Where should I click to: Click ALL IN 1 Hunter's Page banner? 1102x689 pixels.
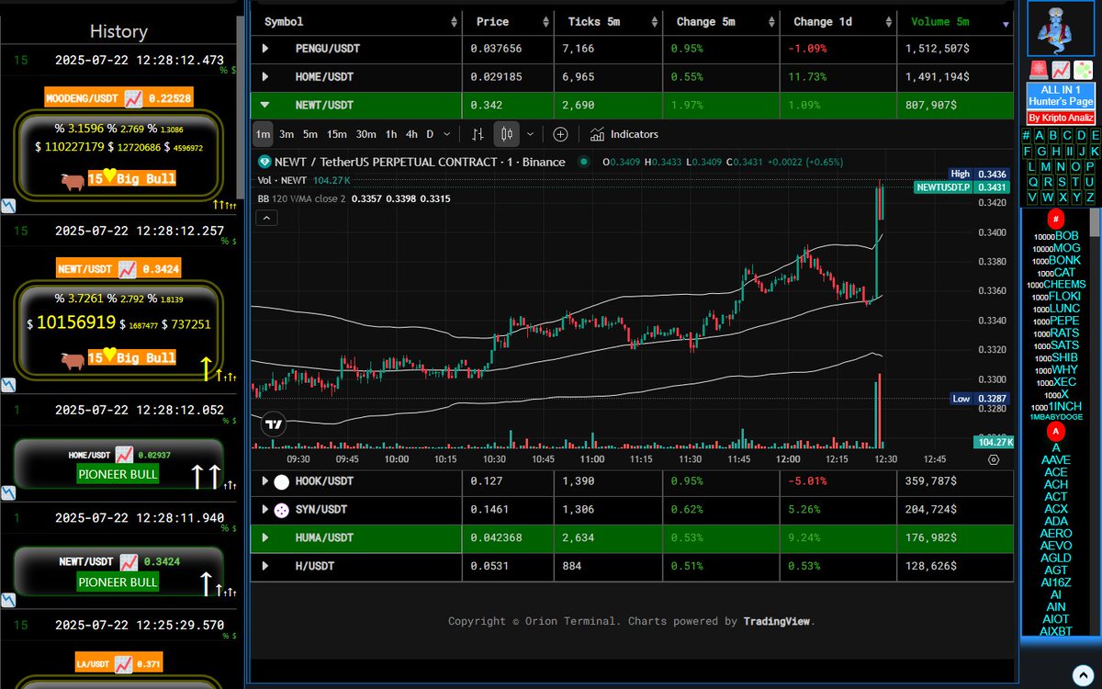[x=1061, y=96]
